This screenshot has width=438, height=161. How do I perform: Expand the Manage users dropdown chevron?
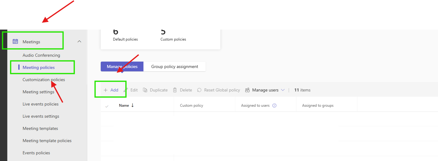(x=283, y=90)
